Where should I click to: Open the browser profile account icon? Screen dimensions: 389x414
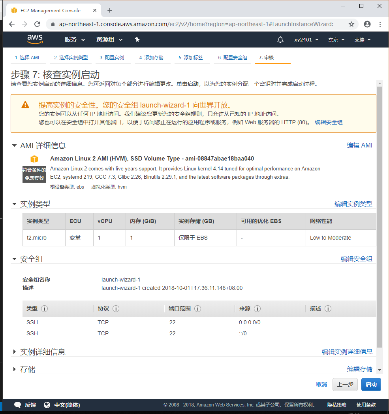[x=367, y=24]
